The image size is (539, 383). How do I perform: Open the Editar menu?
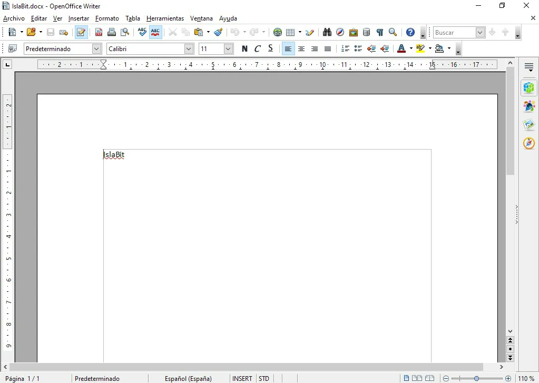tap(39, 18)
